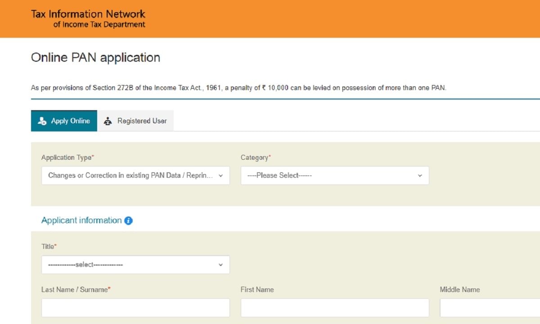Click the Tax Information Network logo
The width and height of the screenshot is (540, 324).
click(x=88, y=18)
